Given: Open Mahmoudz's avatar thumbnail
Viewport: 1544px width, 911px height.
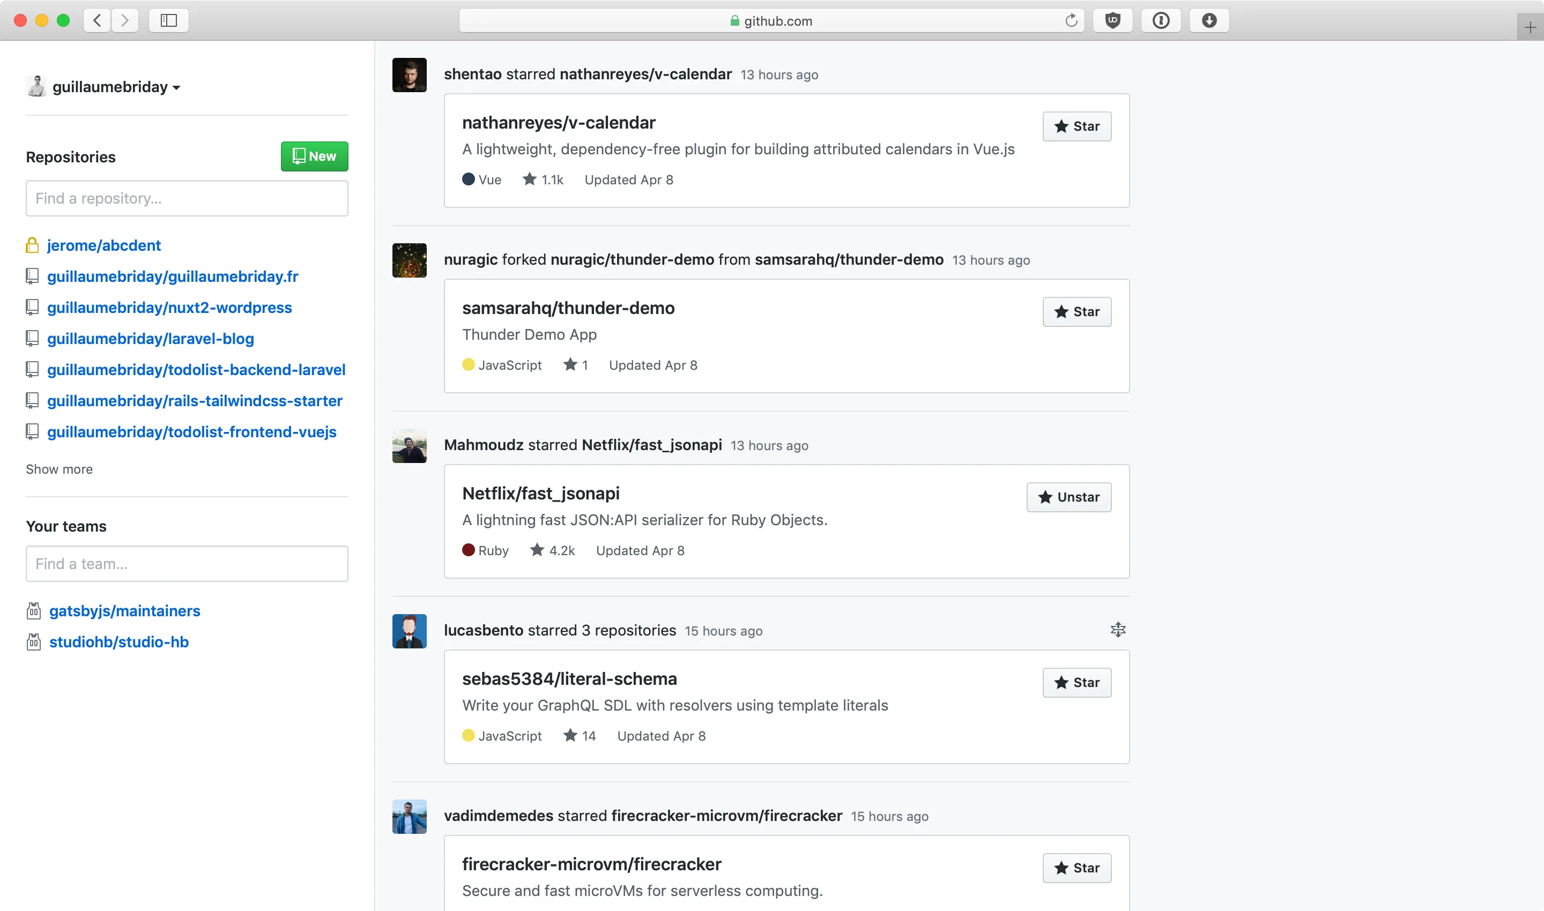Looking at the screenshot, I should (410, 446).
